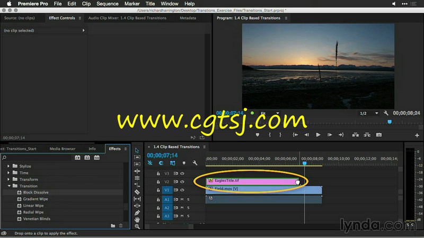Screen dimensions: 424x238
Task: Open the Effect Controls panel menu
Action: coord(80,18)
